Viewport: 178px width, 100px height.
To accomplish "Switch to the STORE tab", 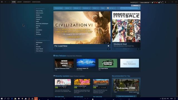I will pyautogui.click(x=14, y=2).
